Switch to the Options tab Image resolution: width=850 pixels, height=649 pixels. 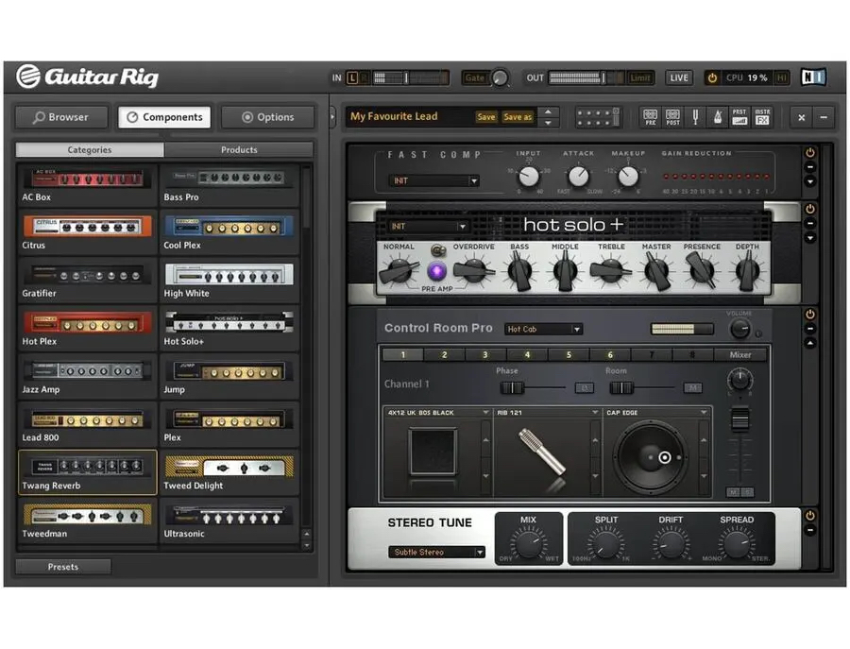coord(268,117)
